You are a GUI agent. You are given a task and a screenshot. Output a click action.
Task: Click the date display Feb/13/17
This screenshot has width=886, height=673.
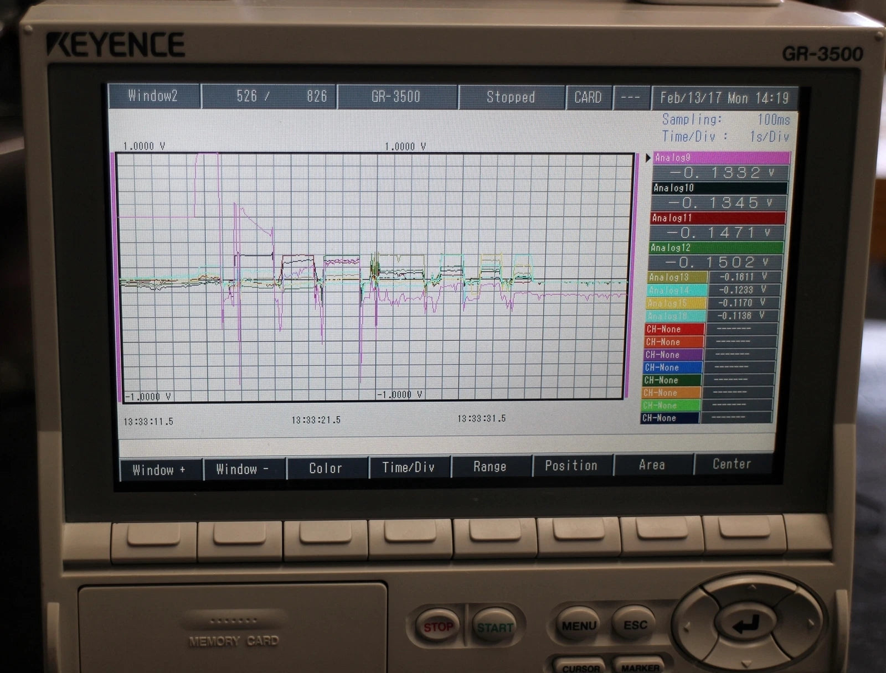[x=692, y=97]
